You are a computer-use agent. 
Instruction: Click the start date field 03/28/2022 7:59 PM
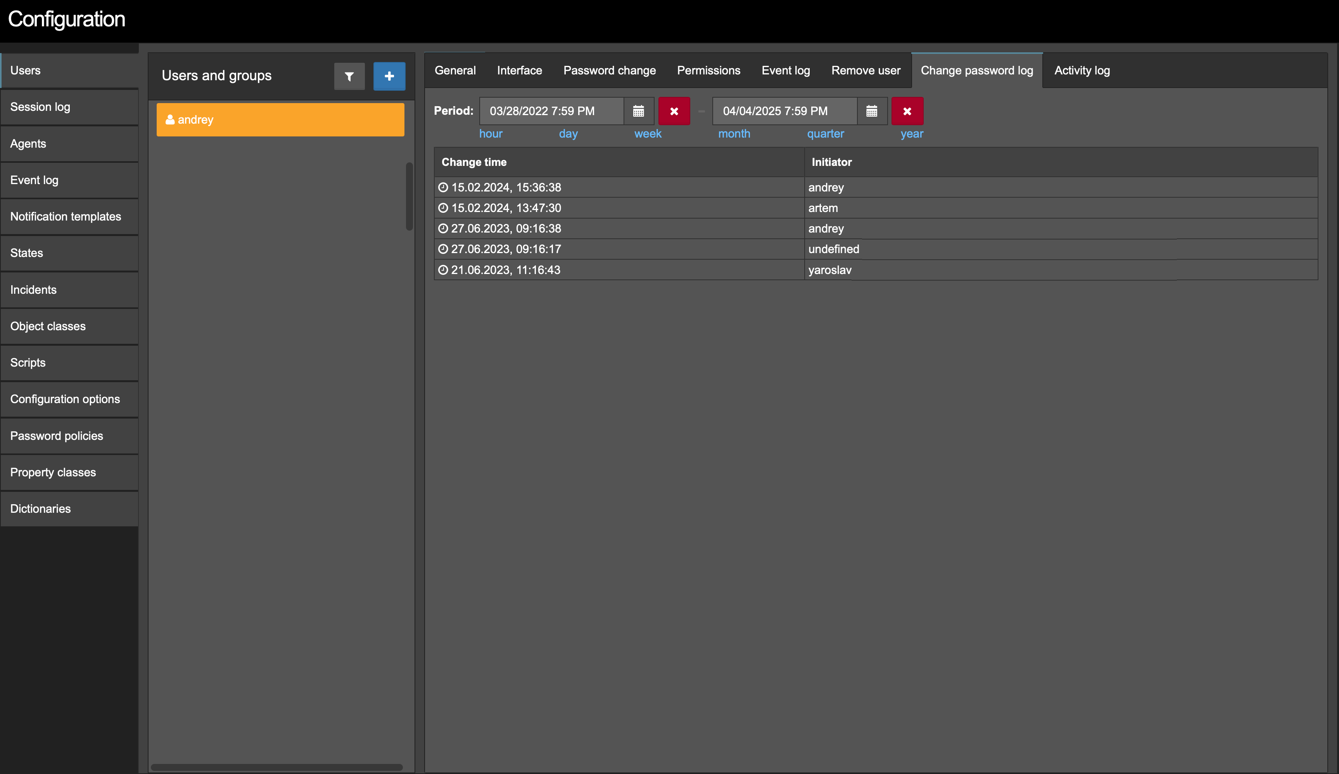pos(551,111)
